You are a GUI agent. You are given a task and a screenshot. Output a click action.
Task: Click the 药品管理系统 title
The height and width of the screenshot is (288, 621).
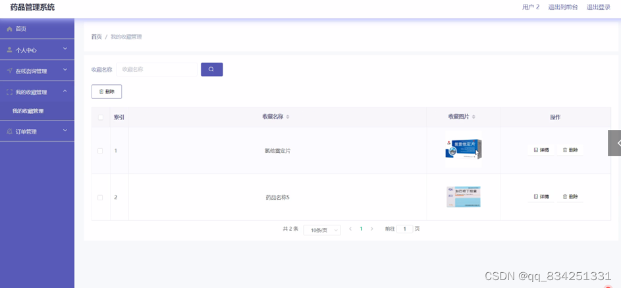[32, 7]
